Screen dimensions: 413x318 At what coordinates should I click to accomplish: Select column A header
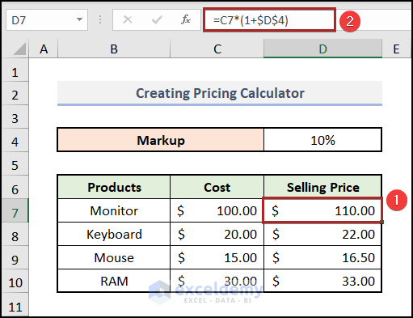click(44, 49)
